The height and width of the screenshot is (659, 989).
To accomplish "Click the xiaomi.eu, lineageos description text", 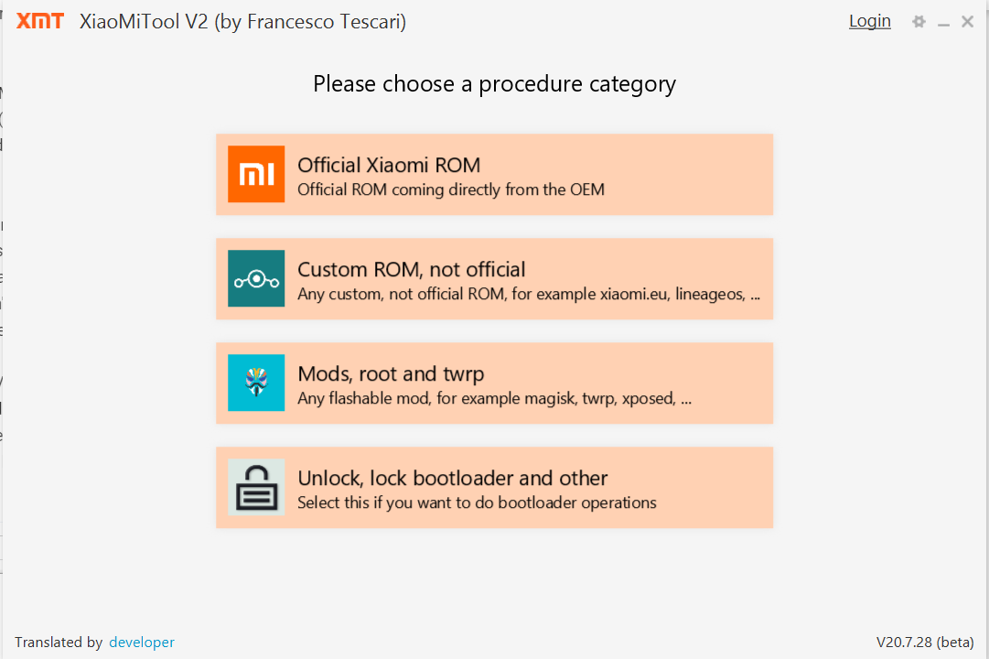I will (x=529, y=295).
